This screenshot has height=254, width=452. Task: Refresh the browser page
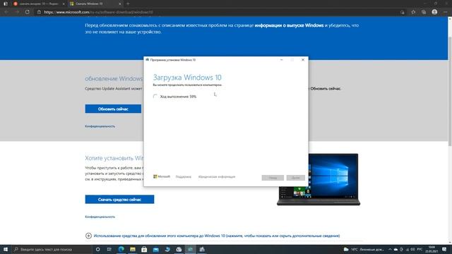pos(27,12)
